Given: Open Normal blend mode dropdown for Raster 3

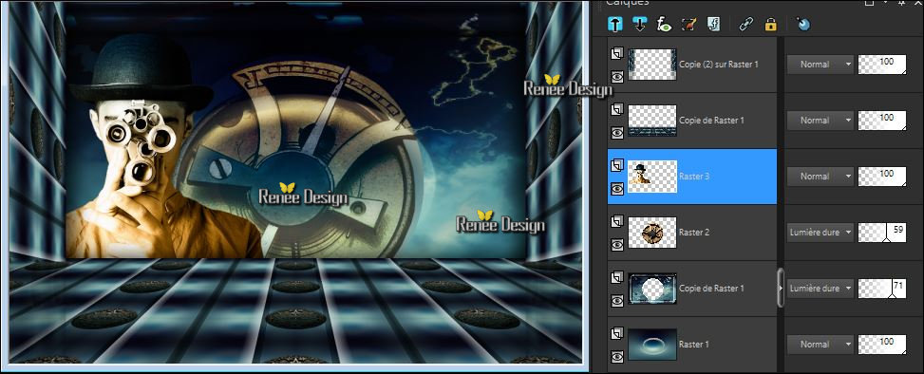Looking at the screenshot, I should coord(820,177).
